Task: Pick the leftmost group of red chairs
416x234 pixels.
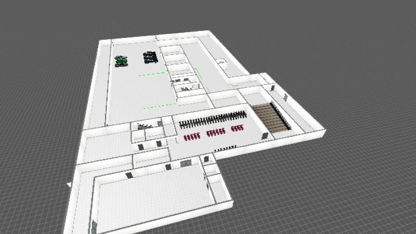Action: point(192,137)
